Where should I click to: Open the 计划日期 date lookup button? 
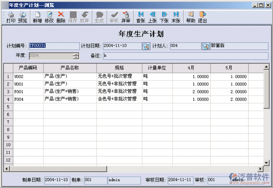point(146,46)
